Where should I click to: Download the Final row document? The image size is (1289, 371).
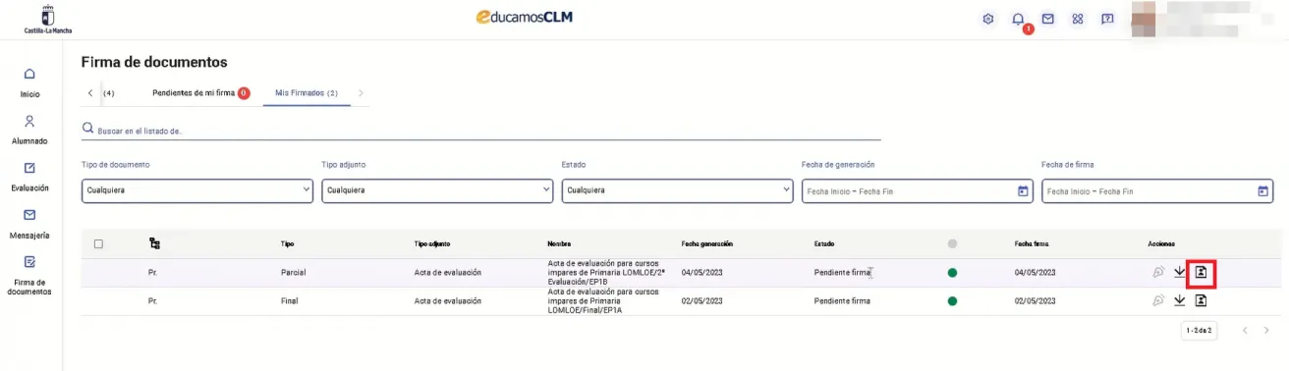point(1180,300)
